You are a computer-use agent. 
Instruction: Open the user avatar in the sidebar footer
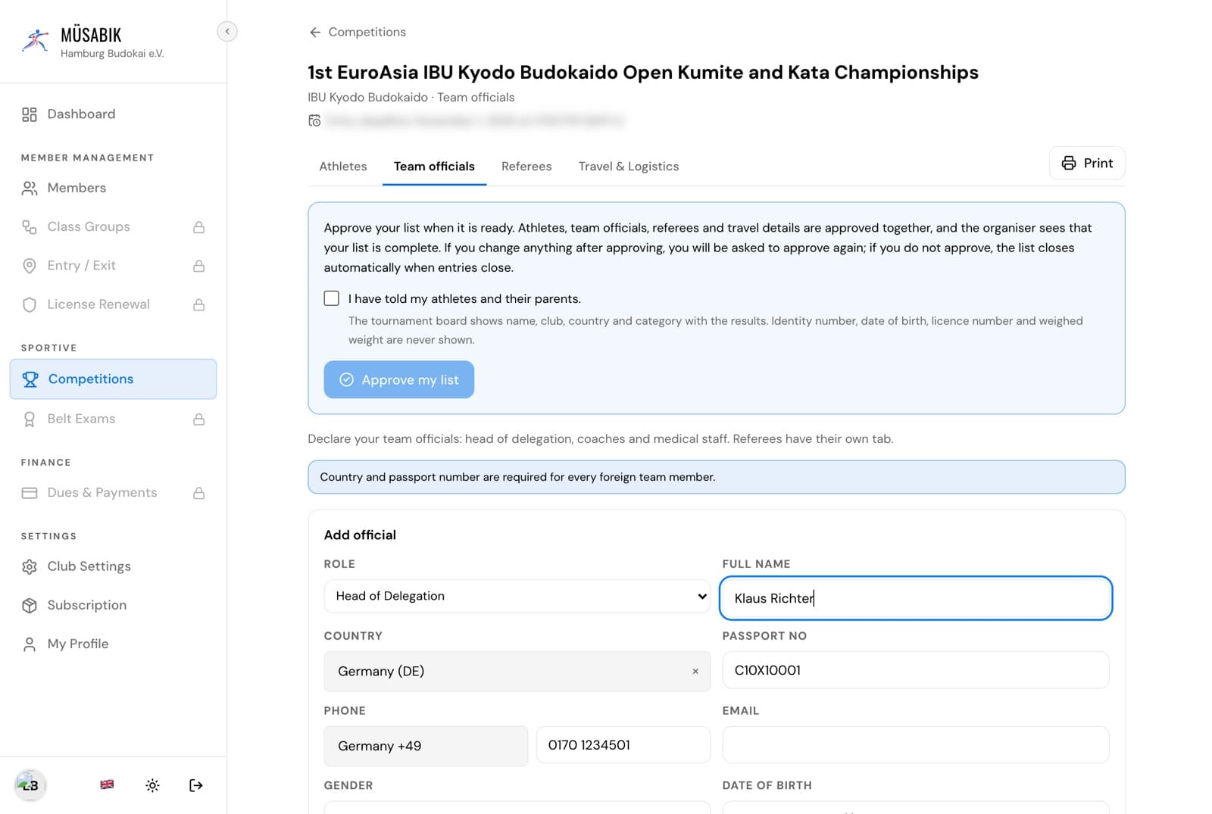point(30,785)
